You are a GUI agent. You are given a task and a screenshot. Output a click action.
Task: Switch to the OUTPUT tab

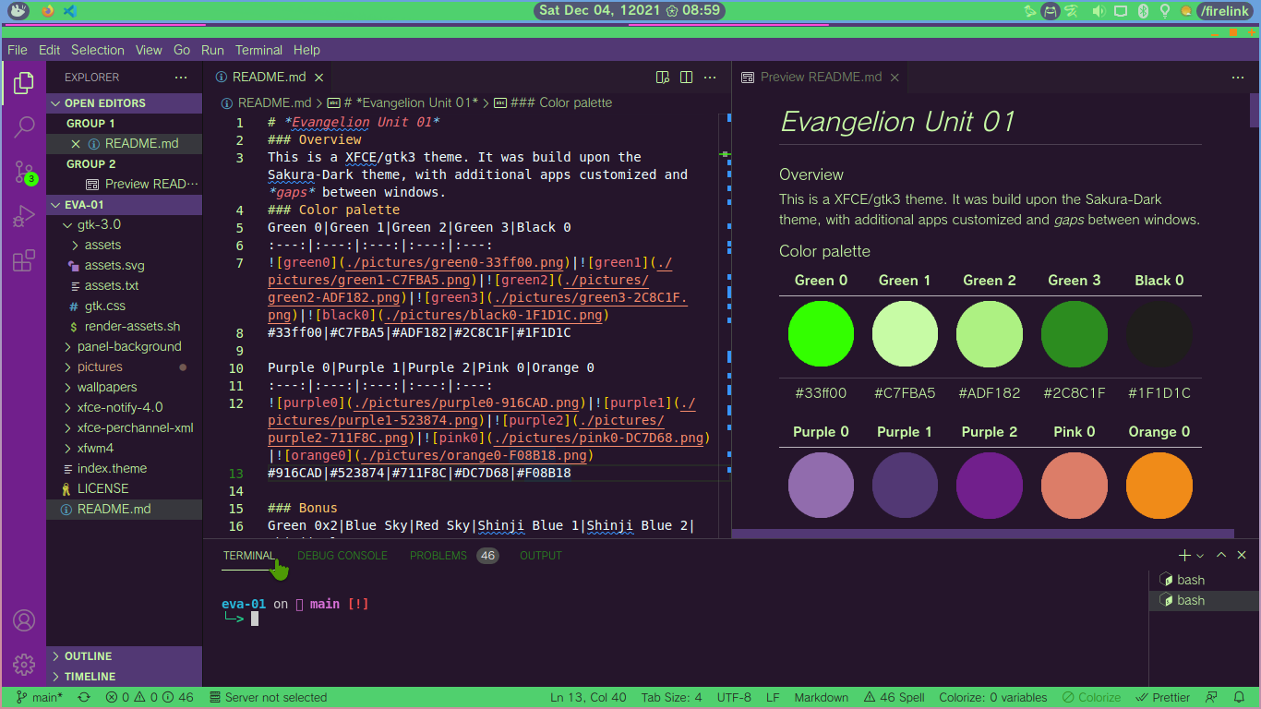[x=541, y=556]
